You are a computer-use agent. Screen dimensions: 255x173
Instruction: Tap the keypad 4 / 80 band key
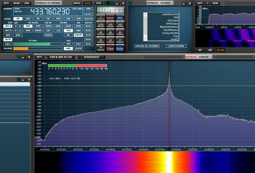click(x=101, y=32)
